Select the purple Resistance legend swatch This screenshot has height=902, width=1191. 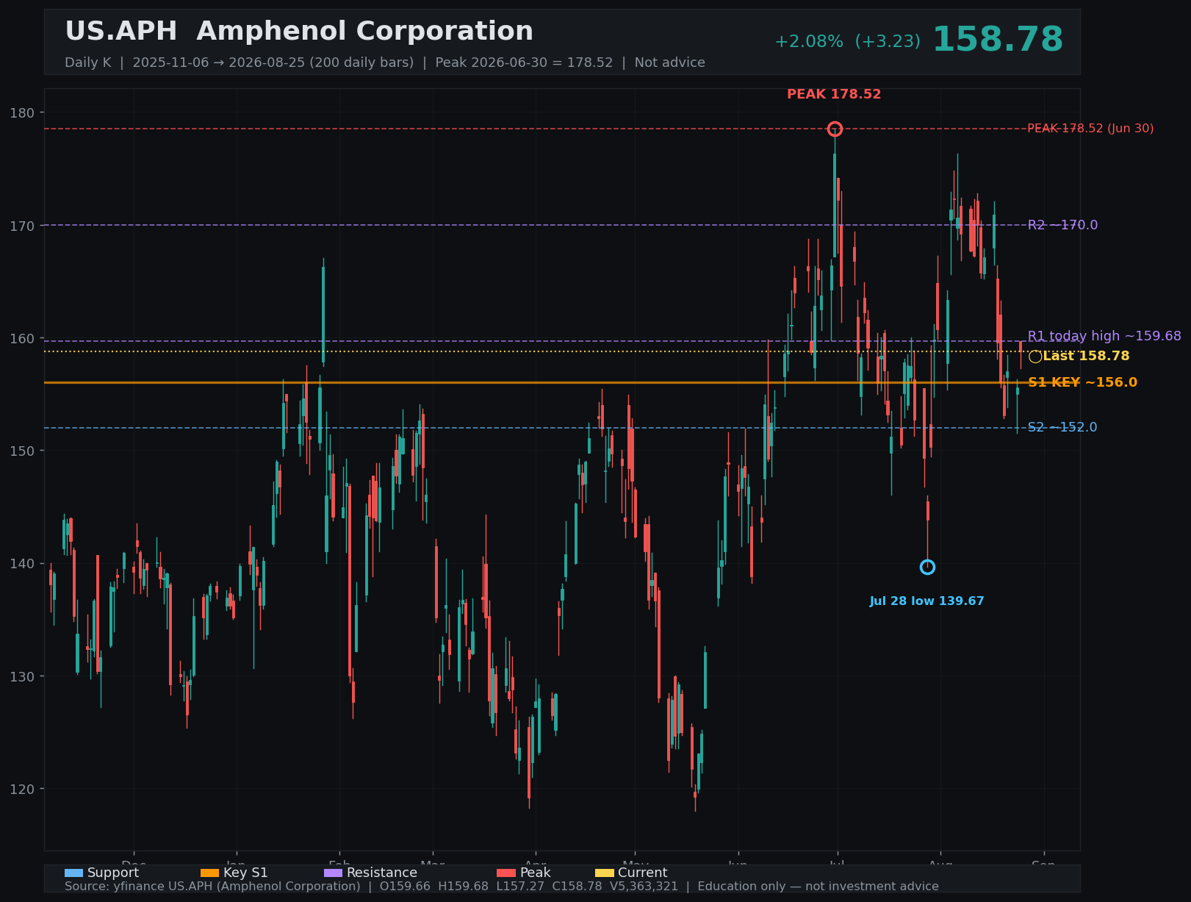coord(333,873)
